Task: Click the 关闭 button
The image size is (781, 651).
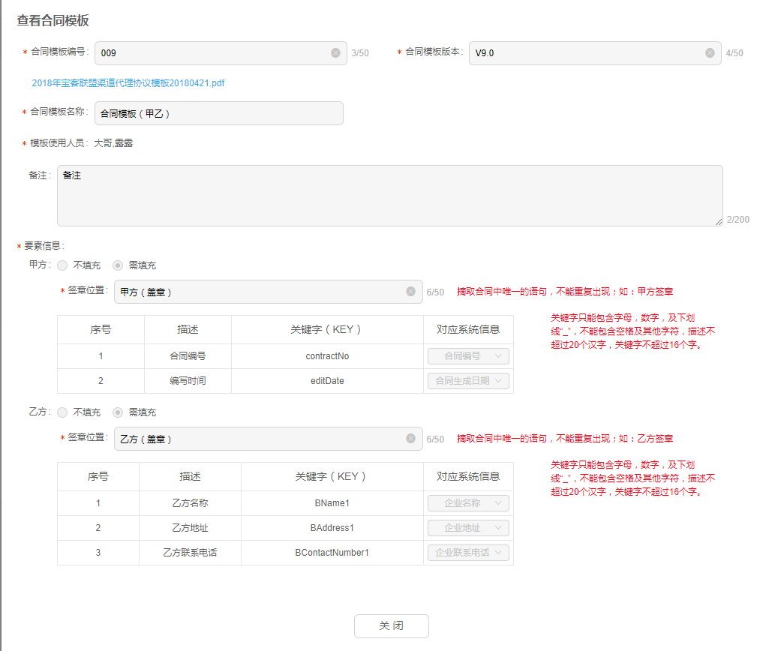Action: (x=391, y=625)
